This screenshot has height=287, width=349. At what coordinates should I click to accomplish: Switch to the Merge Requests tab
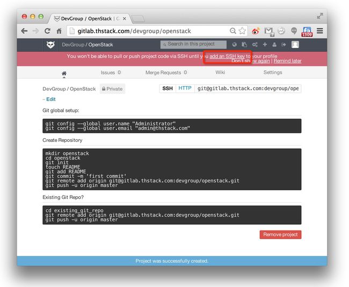click(166, 73)
